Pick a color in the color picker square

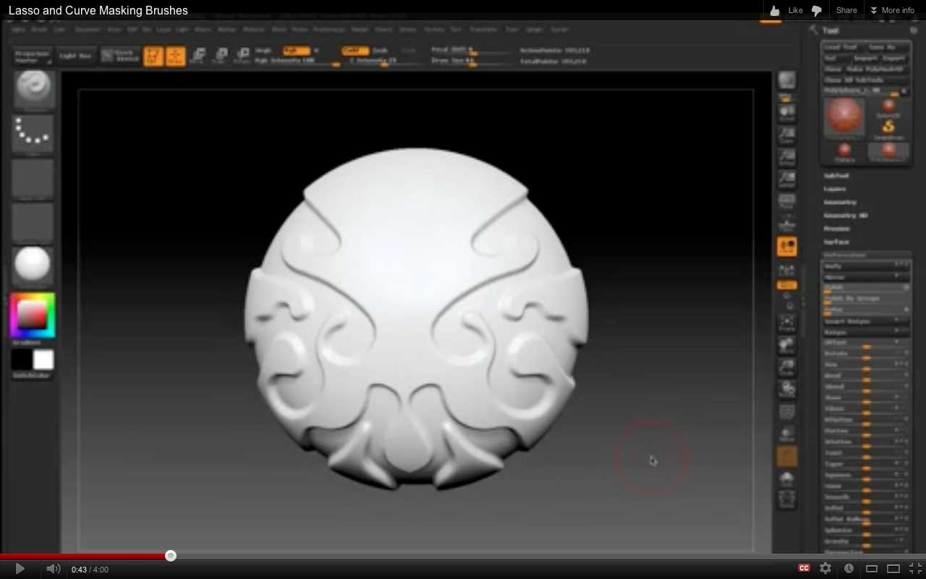tap(33, 314)
